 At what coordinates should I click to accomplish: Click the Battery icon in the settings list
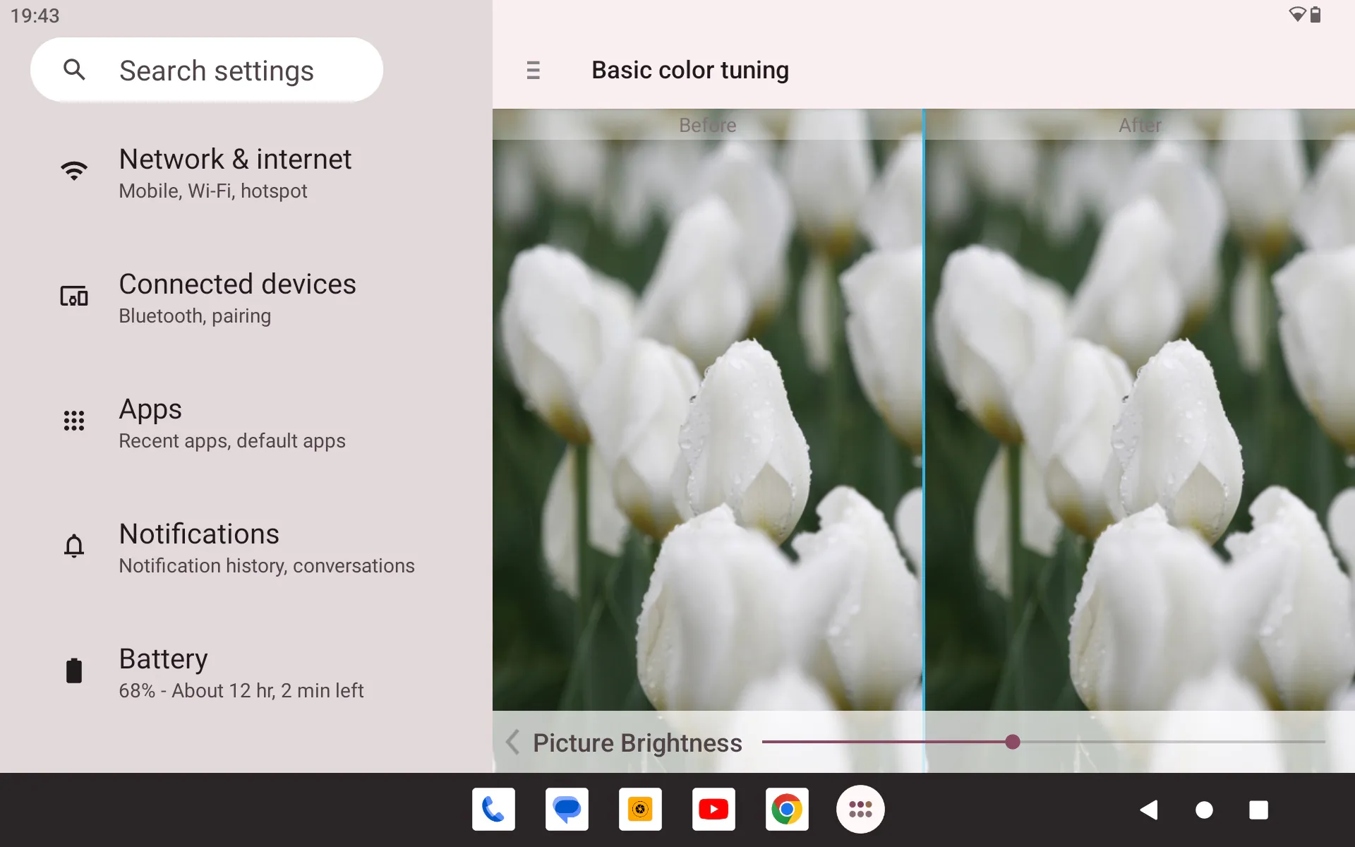(74, 671)
